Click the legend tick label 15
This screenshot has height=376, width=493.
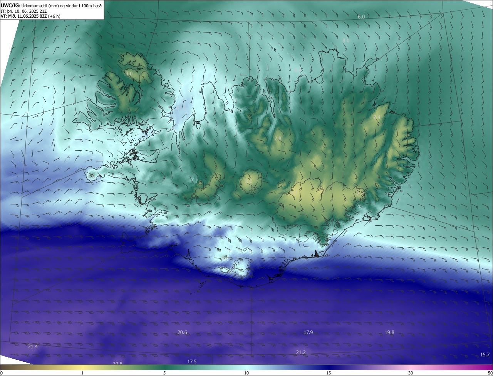point(329,373)
